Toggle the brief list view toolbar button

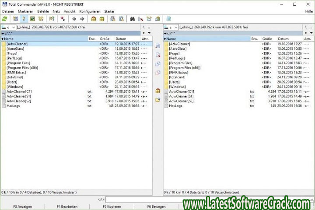(16, 19)
